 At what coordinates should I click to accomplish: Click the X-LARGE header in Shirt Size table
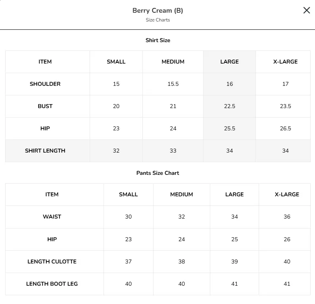[x=285, y=62]
